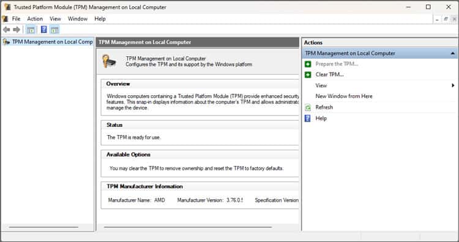Image resolution: width=459 pixels, height=242 pixels.
Task: Click the Available Options heading
Action: pyautogui.click(x=129, y=155)
